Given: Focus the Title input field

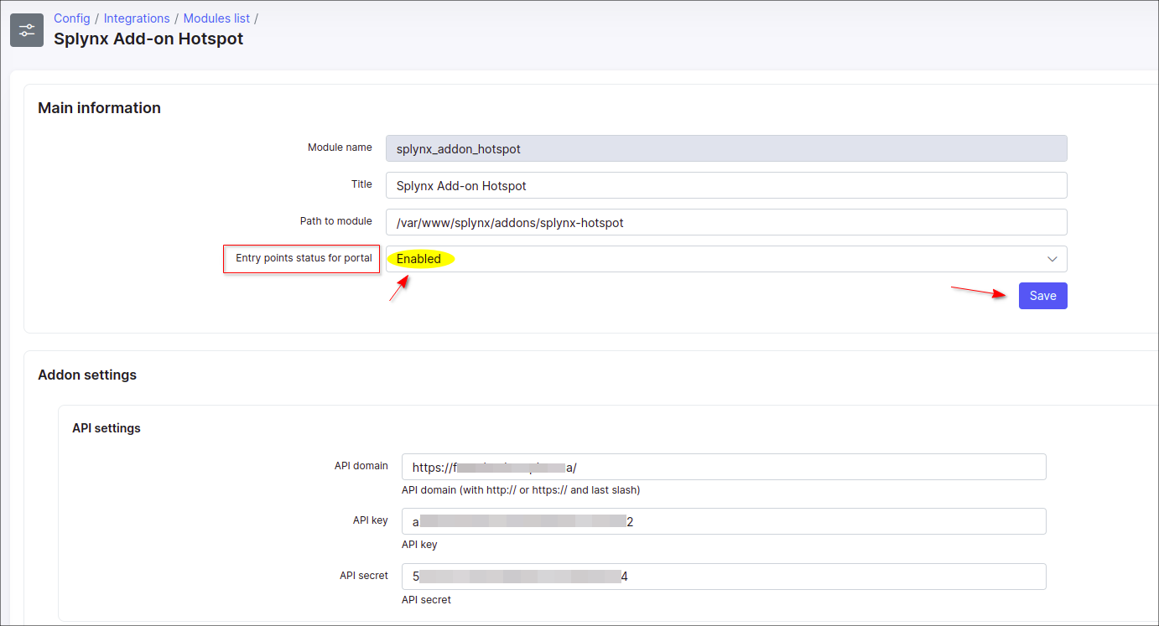Looking at the screenshot, I should pyautogui.click(x=725, y=185).
